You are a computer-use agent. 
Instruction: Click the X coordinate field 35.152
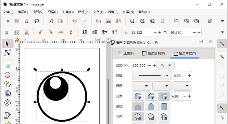[x=142, y=32]
